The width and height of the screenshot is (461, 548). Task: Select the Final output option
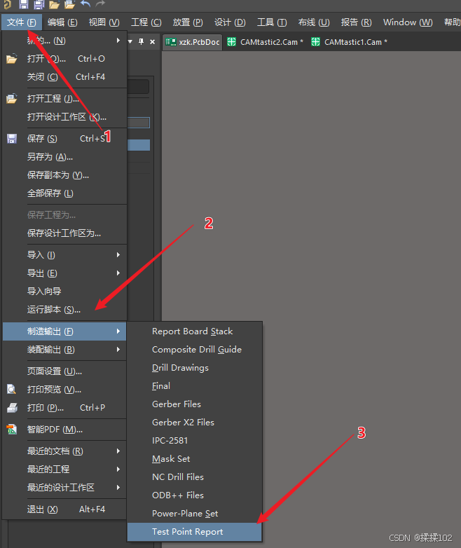[x=194, y=386]
